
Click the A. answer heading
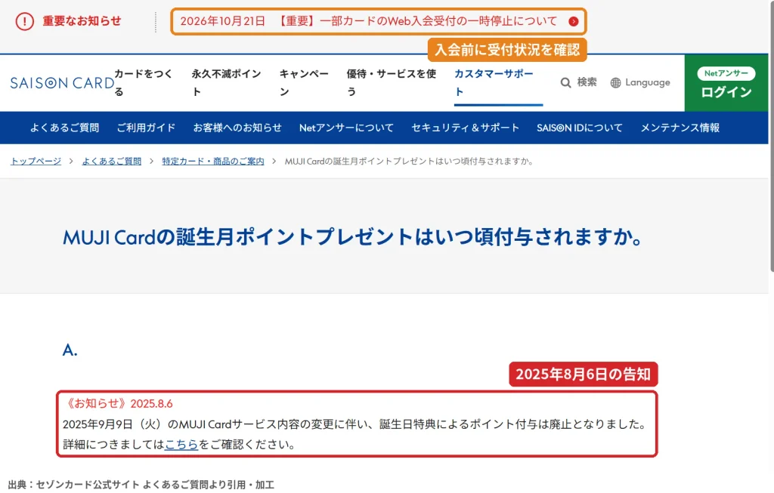coord(70,350)
